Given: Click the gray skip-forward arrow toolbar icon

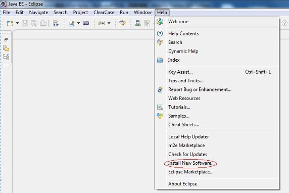Looking at the screenshot, I should (147, 23).
